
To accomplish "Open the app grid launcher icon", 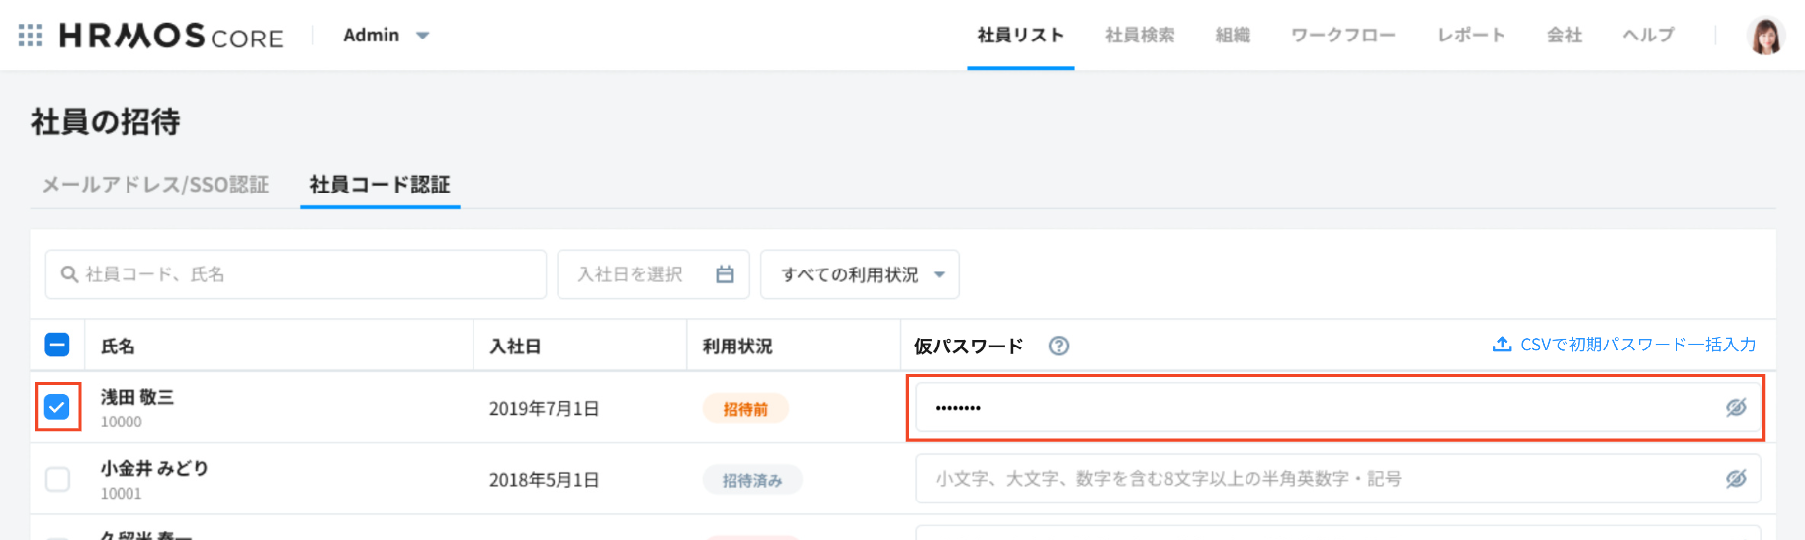I will tap(30, 36).
